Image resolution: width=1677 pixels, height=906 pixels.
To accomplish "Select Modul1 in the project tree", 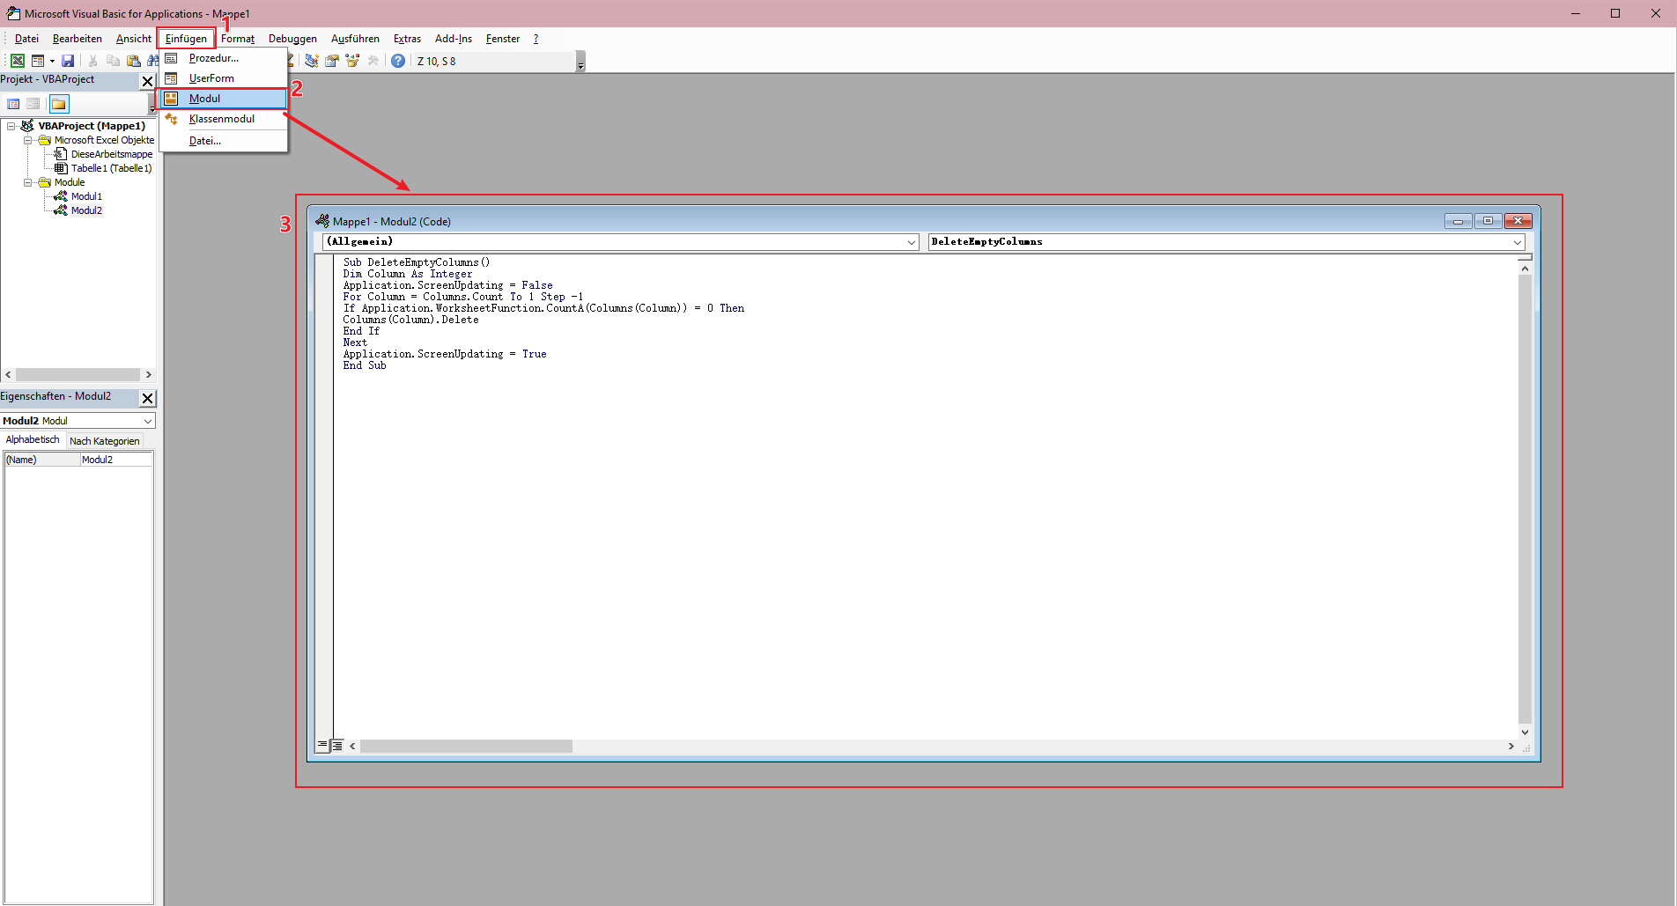I will tap(86, 196).
